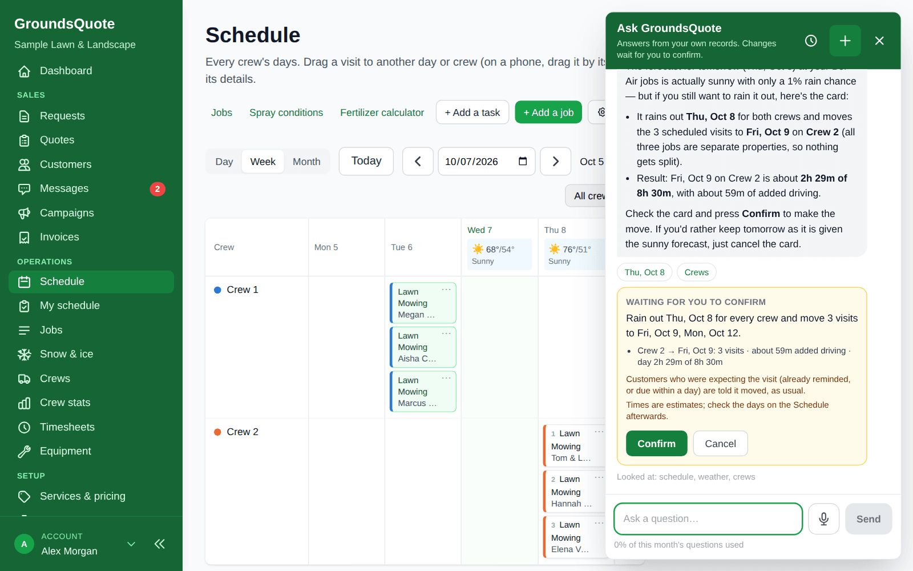
Task: Expand the Alex Morgan account menu
Action: (131, 544)
